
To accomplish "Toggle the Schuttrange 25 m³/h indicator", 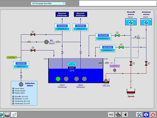I will [x=13, y=104].
